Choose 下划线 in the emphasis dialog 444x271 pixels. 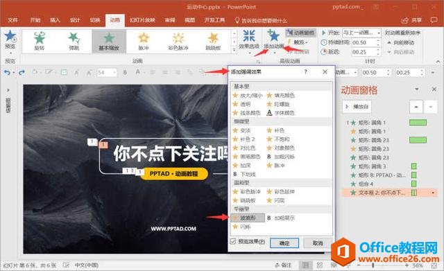(245, 174)
